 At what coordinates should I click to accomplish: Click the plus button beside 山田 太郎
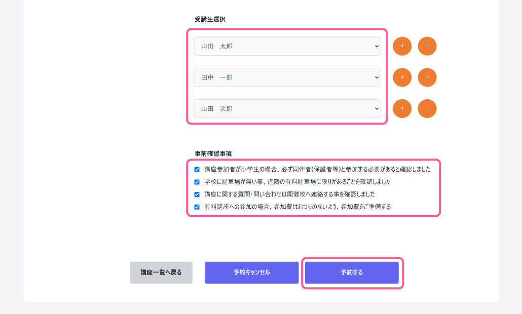(x=402, y=46)
